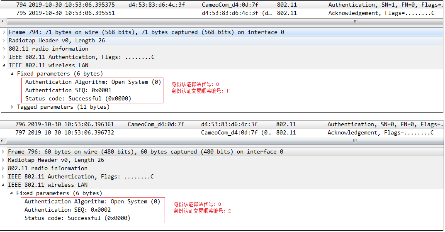Select 'Radiotap Header v0, Length 26' under Frame 796

(x=56, y=160)
